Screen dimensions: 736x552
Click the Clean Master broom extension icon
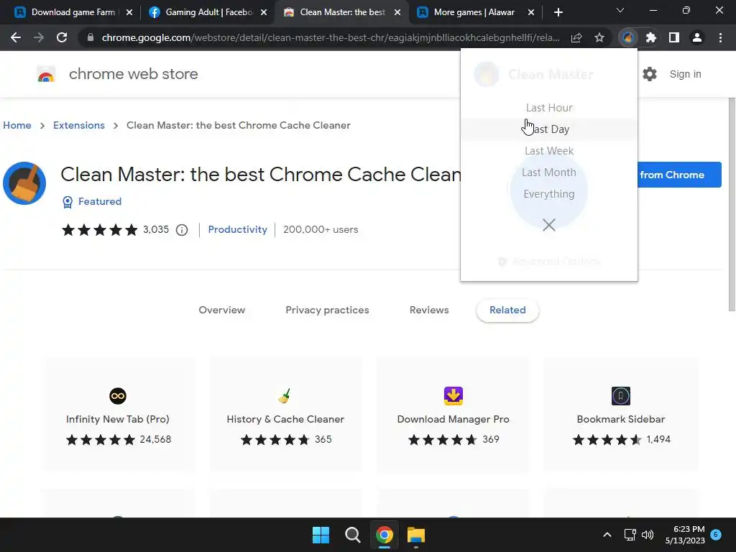click(24, 183)
